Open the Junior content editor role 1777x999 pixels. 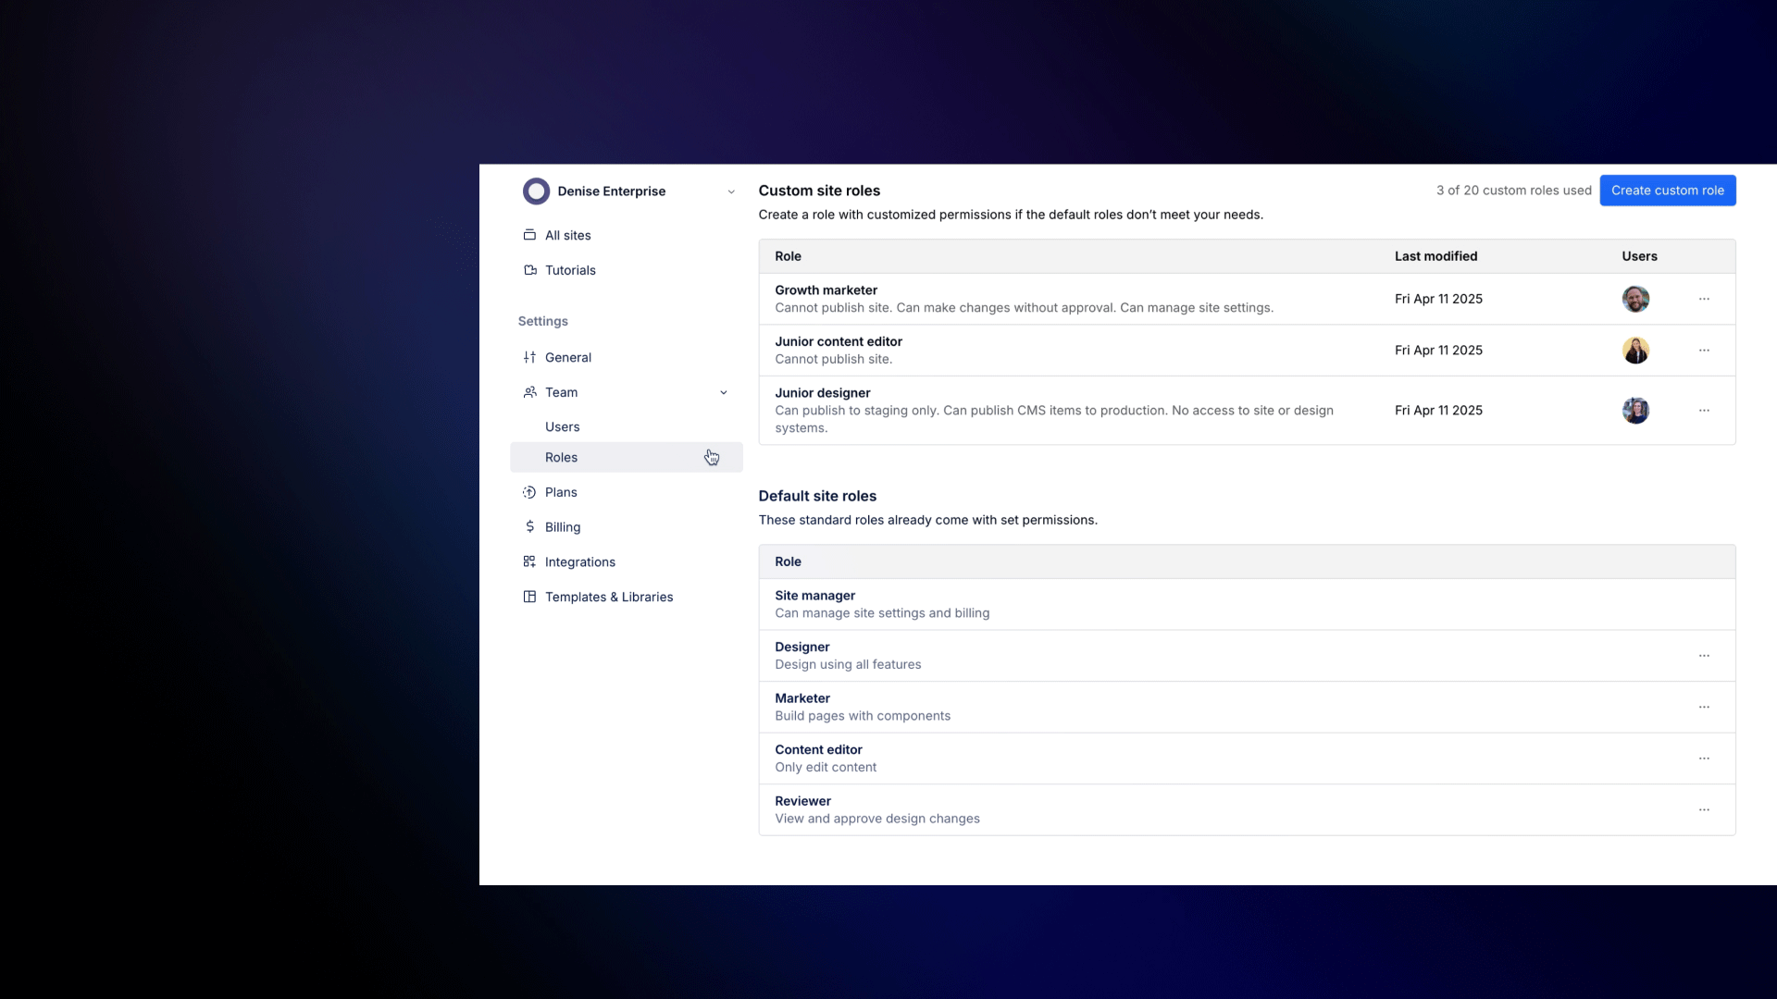click(x=838, y=341)
